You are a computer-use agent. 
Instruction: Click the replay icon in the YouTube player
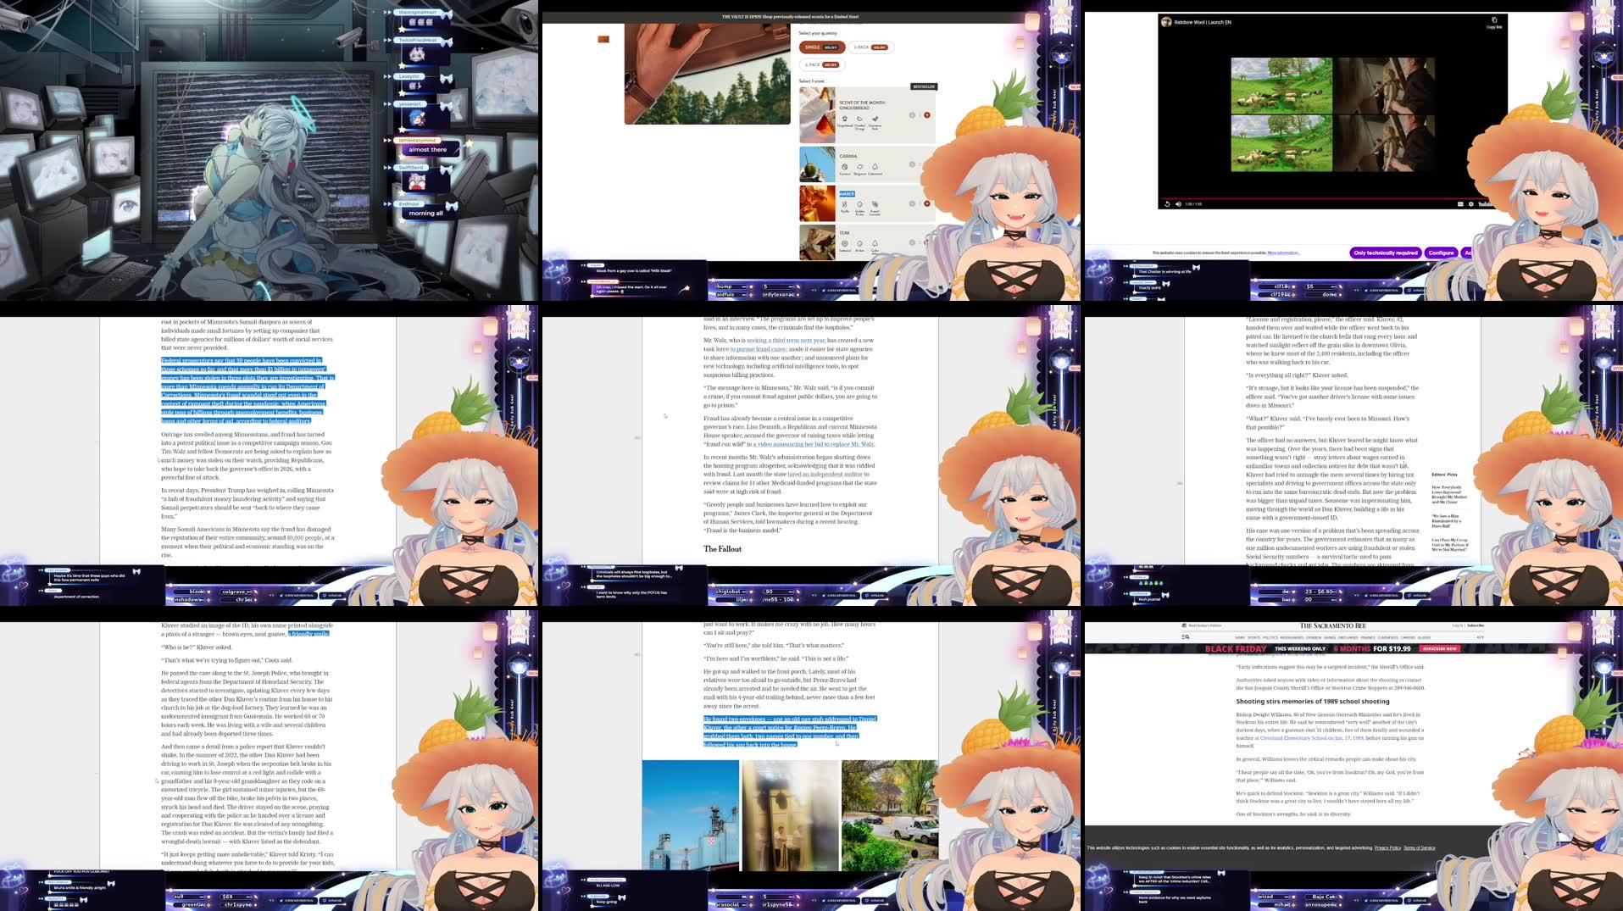pyautogui.click(x=1167, y=203)
